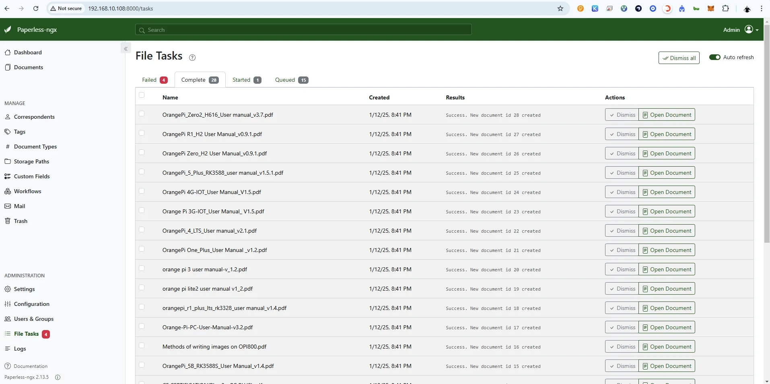The height and width of the screenshot is (384, 770).
Task: Click the browser address bar URL
Action: pyautogui.click(x=121, y=8)
